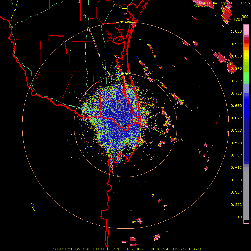The height and width of the screenshot is (251, 251).
Task: Click the [CC] units label
Action: (238, 19)
